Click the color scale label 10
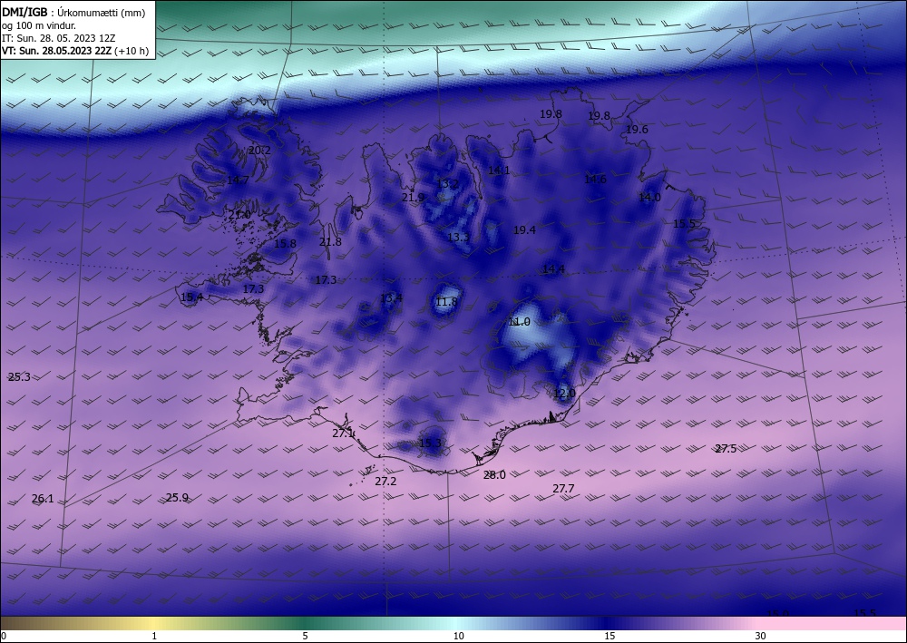 459,636
